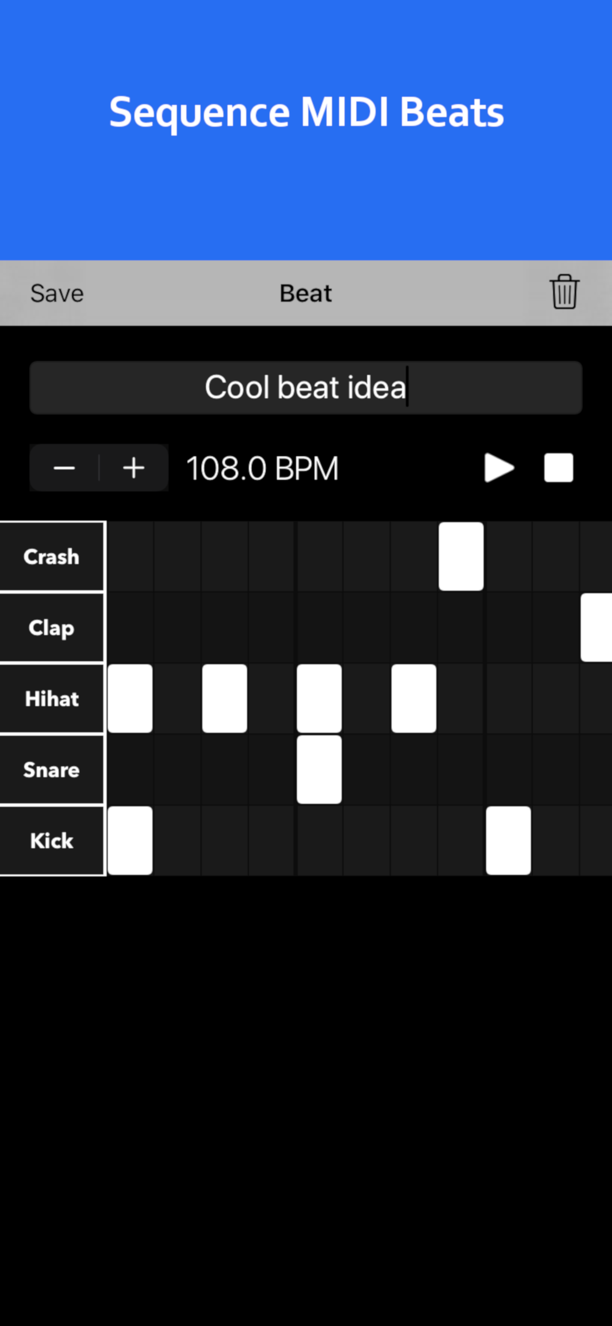Tap the trash icon to delete the beat
This screenshot has height=1326, width=612.
[564, 293]
